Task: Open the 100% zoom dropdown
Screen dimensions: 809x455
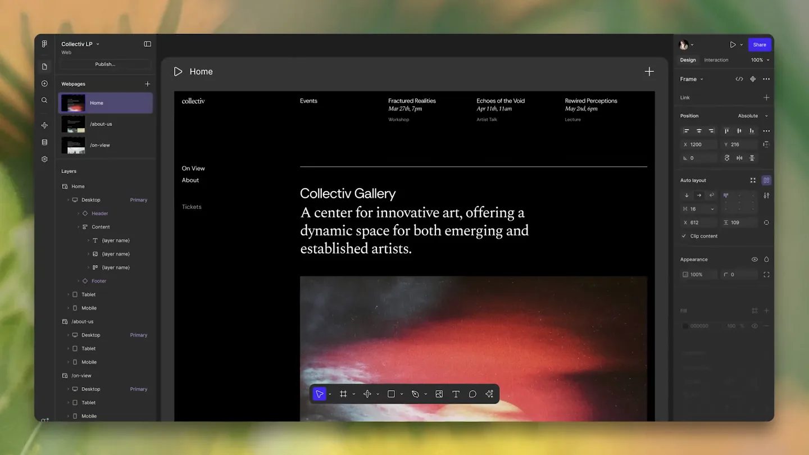Action: point(760,60)
